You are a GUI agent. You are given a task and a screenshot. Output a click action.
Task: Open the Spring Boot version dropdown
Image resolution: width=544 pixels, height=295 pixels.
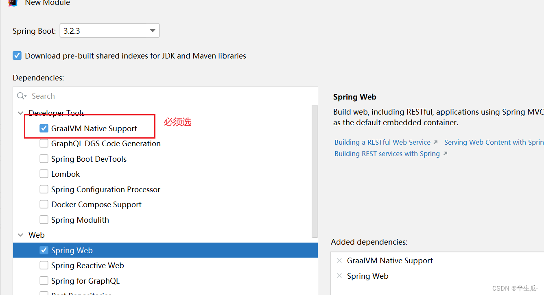[109, 31]
